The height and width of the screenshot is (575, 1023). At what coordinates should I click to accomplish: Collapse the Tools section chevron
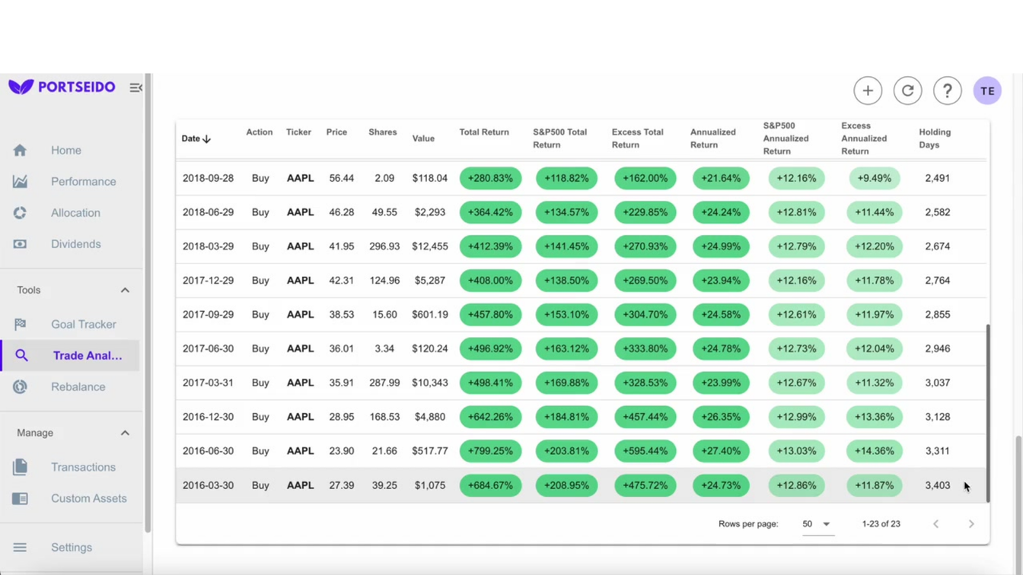coord(125,290)
